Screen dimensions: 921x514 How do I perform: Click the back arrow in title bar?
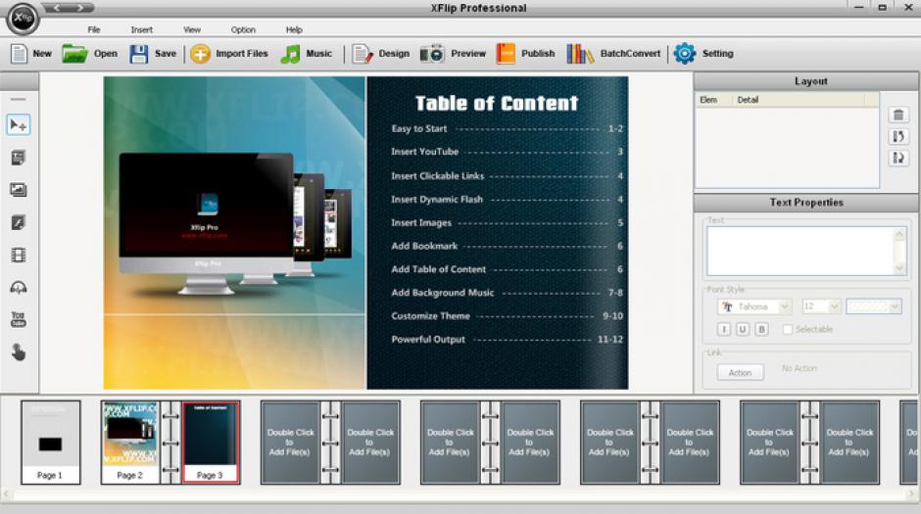pyautogui.click(x=57, y=8)
